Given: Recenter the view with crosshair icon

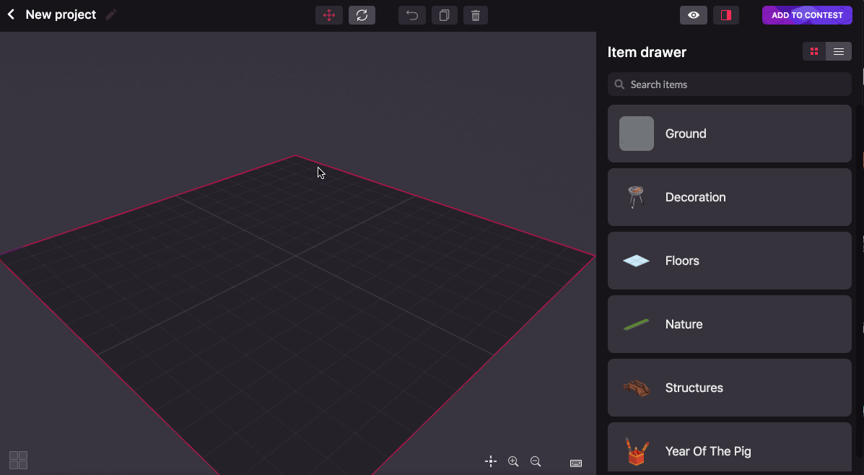Looking at the screenshot, I should tap(491, 462).
